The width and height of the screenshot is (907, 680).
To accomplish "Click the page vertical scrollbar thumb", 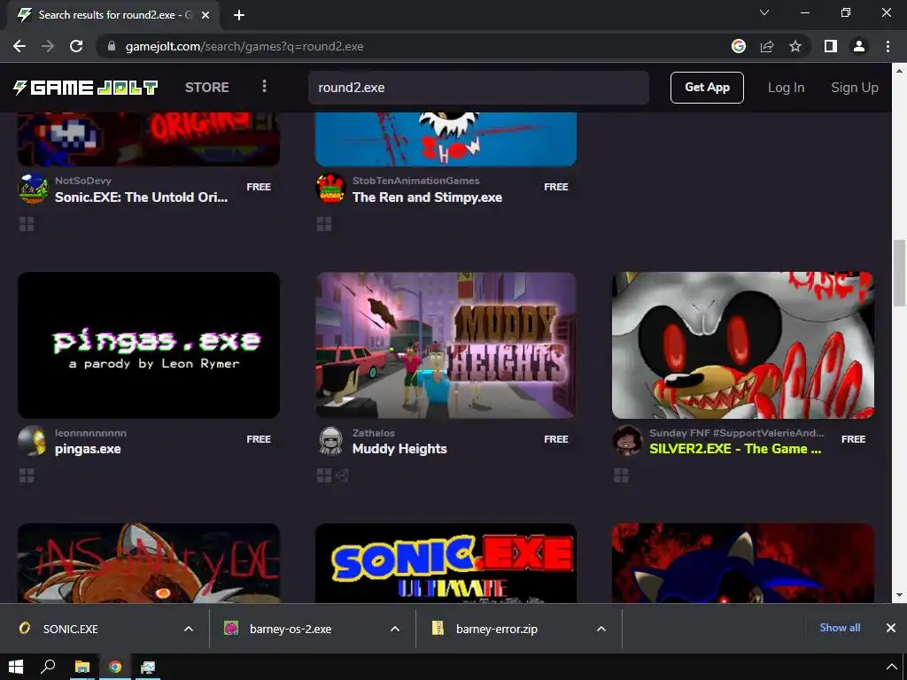I will pyautogui.click(x=899, y=273).
